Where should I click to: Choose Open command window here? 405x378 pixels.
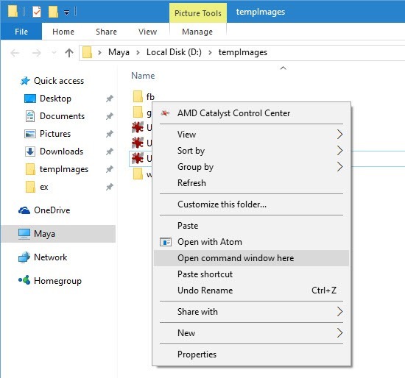251,258
